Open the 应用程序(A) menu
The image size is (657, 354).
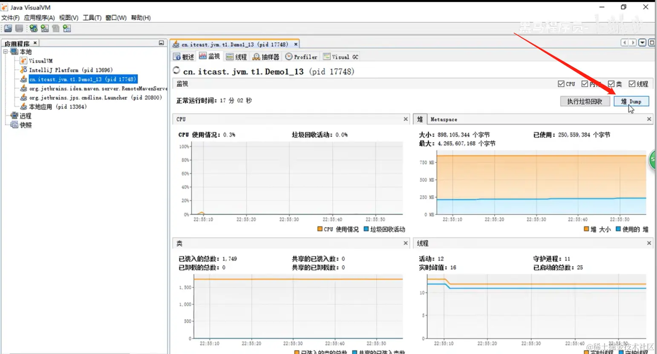39,17
